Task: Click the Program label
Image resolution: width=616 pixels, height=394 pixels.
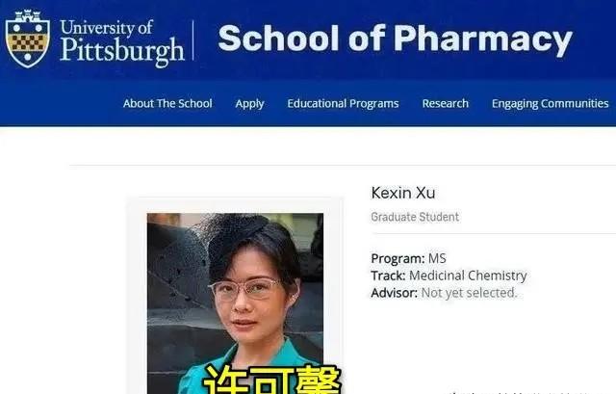Action: (398, 259)
